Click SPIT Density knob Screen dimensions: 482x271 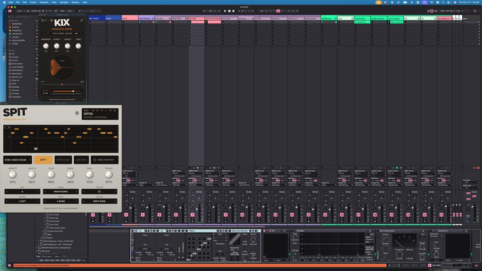(x=12, y=174)
